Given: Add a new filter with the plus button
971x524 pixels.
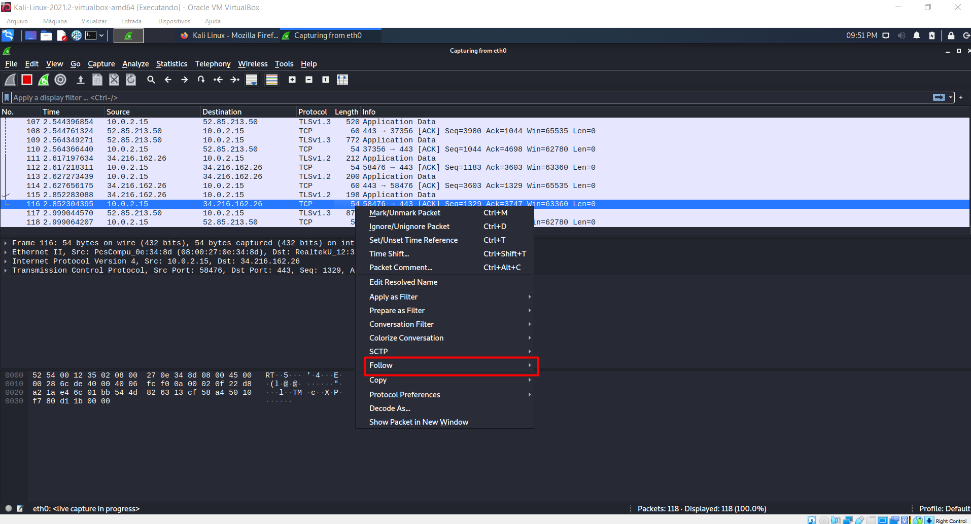Looking at the screenshot, I should 961,97.
